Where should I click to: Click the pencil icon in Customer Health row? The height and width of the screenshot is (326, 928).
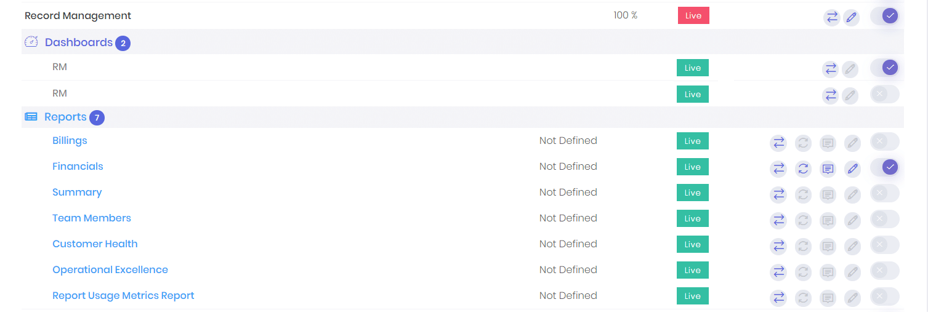point(852,245)
